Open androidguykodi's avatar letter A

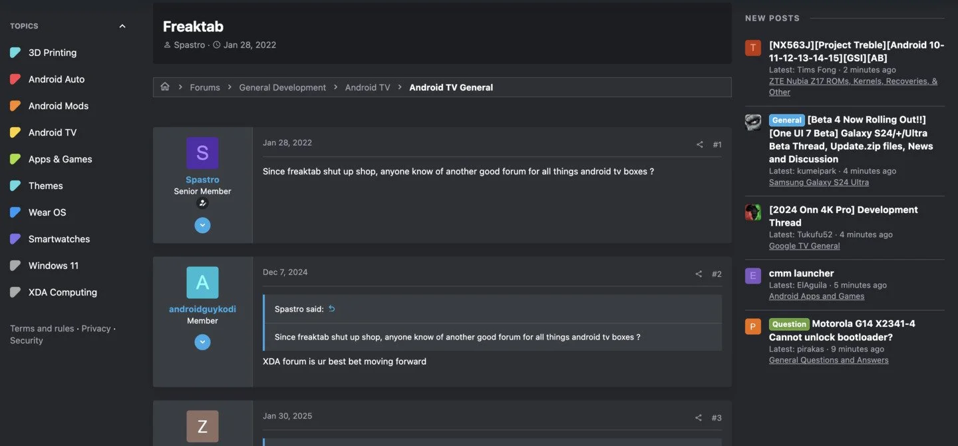click(202, 282)
